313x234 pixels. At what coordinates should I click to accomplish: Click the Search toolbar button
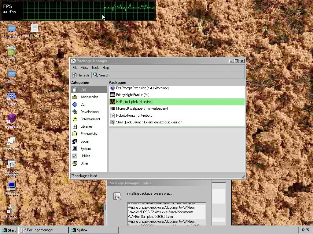pyautogui.click(x=101, y=75)
